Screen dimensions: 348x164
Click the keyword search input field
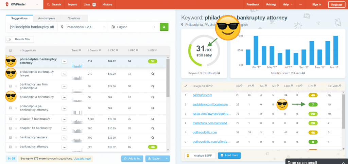[32, 27]
